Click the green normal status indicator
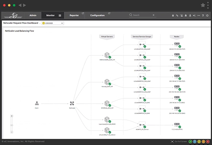The width and height of the screenshot is (212, 145). pyautogui.click(x=190, y=142)
